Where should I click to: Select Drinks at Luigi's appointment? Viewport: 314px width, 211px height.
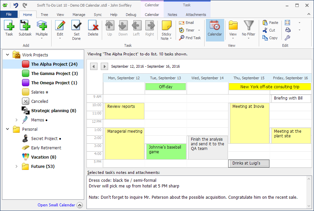tap(249, 163)
